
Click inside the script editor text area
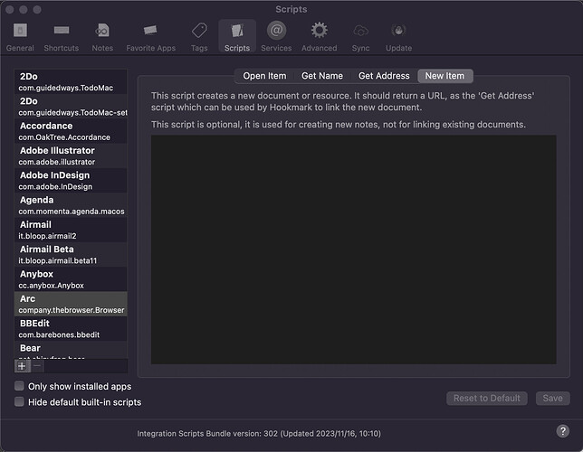pyautogui.click(x=354, y=250)
